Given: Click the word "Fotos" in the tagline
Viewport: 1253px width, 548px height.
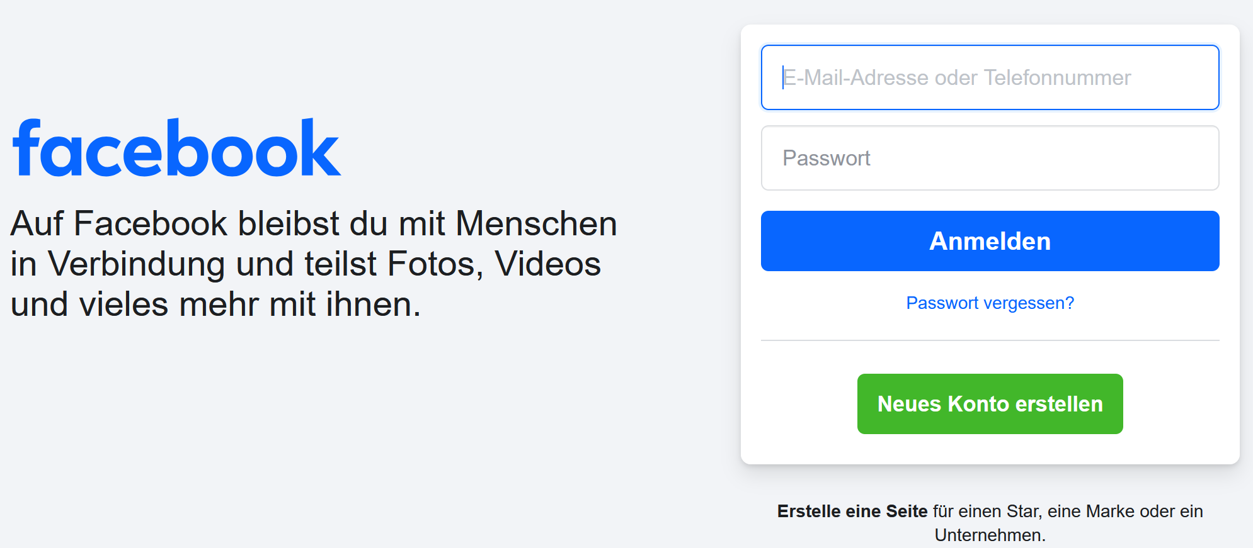Looking at the screenshot, I should click(x=435, y=264).
